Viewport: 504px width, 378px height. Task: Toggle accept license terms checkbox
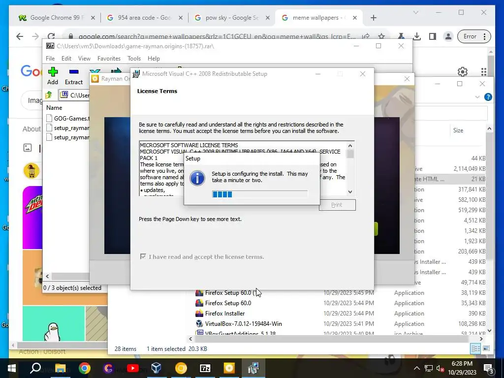click(x=143, y=256)
